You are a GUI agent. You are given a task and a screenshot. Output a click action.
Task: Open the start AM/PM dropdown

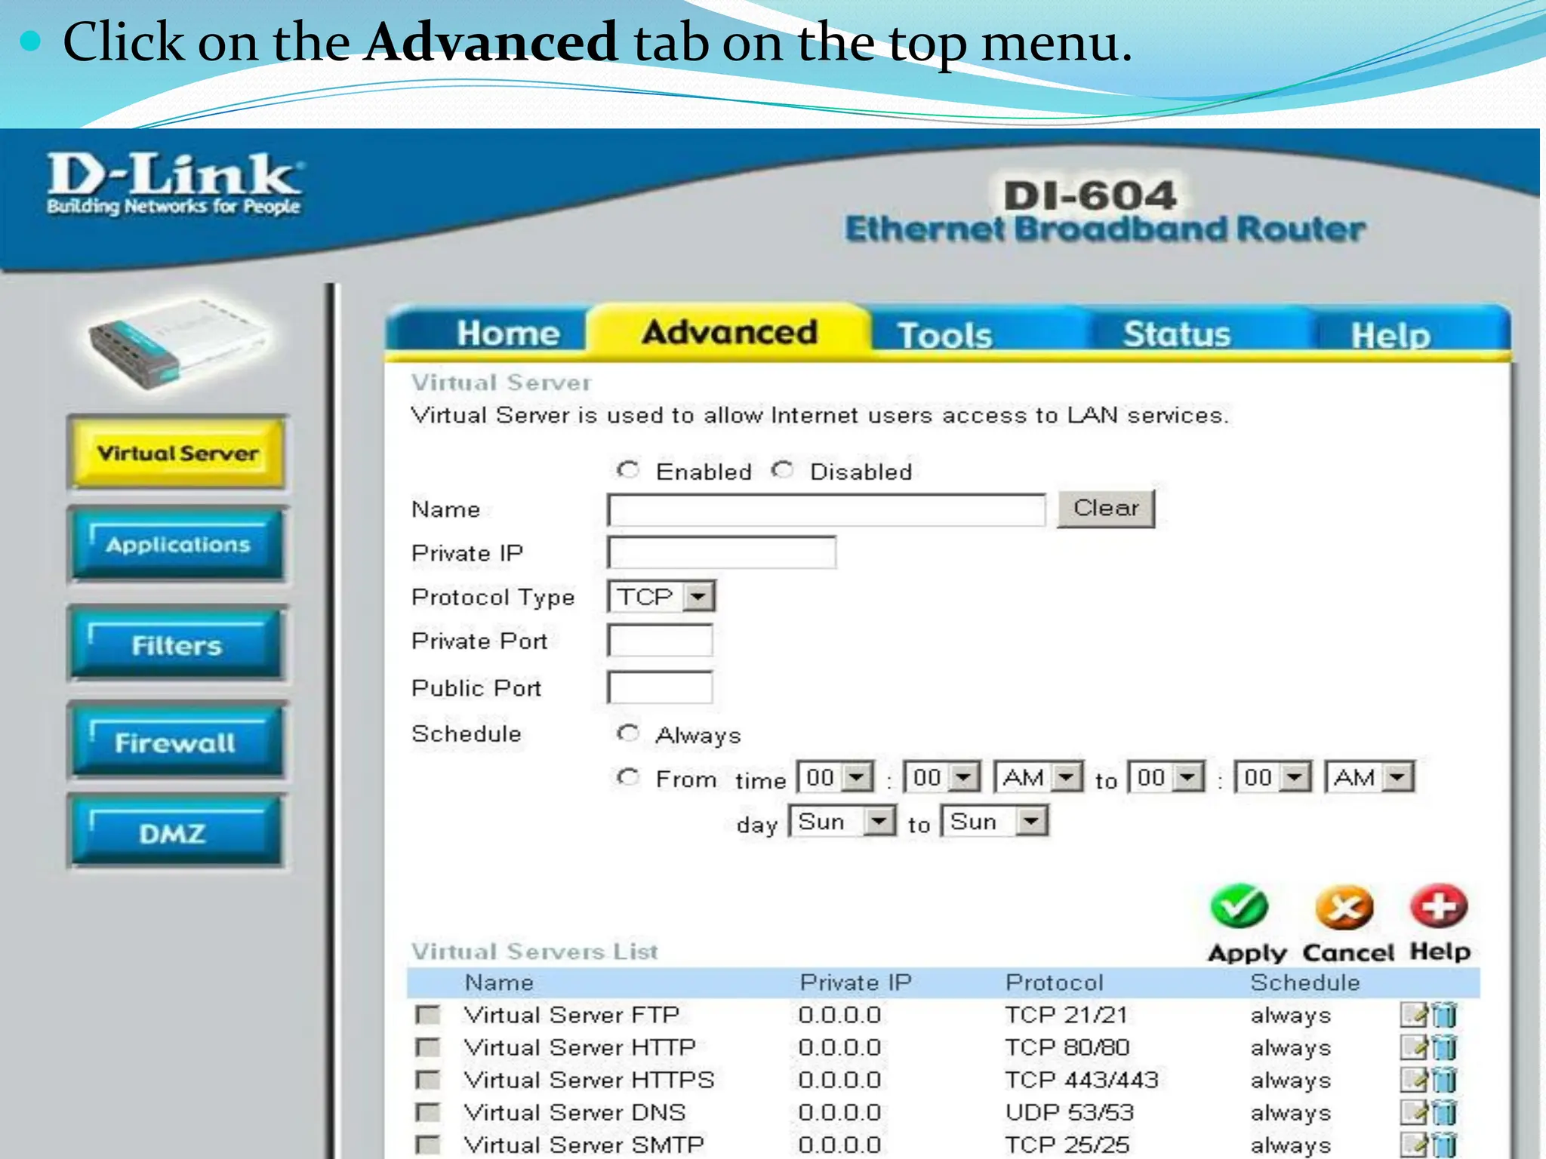[1039, 776]
